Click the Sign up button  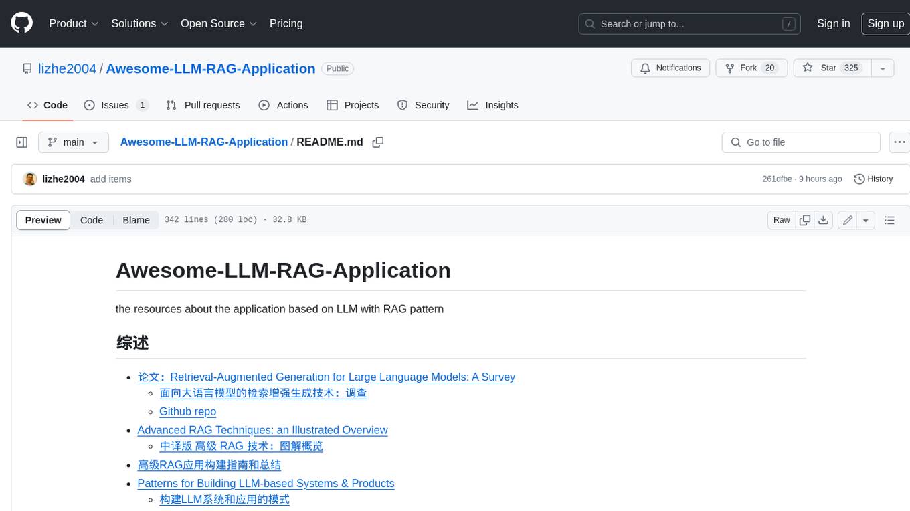pyautogui.click(x=885, y=23)
